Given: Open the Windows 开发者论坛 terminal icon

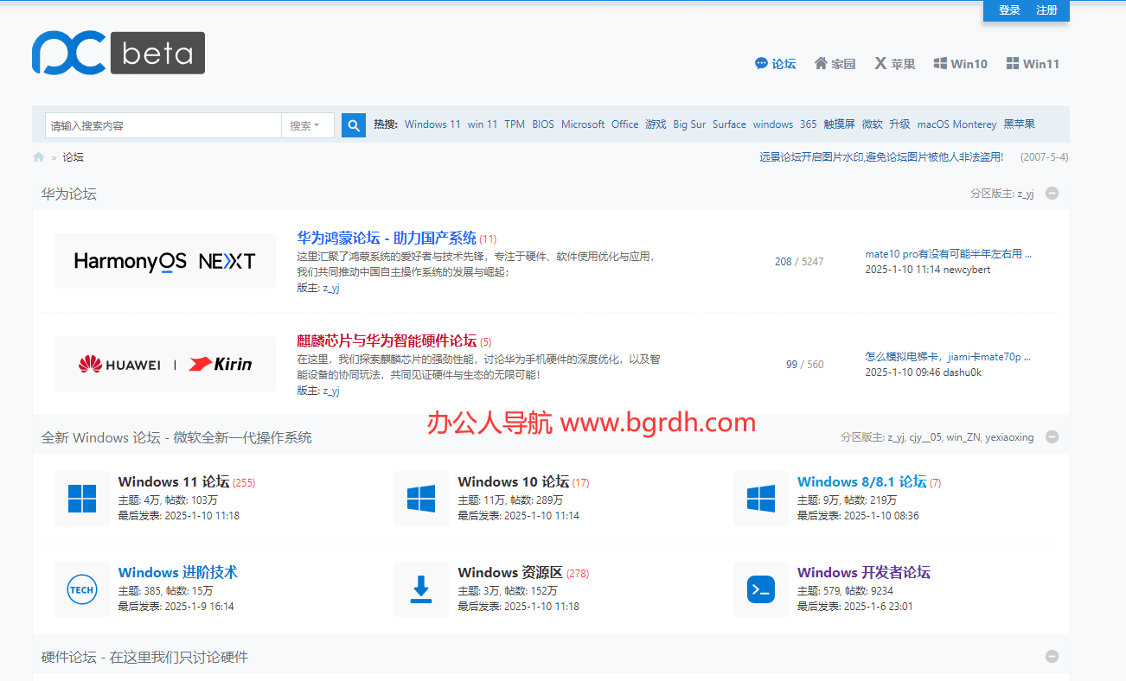Looking at the screenshot, I should (x=761, y=589).
